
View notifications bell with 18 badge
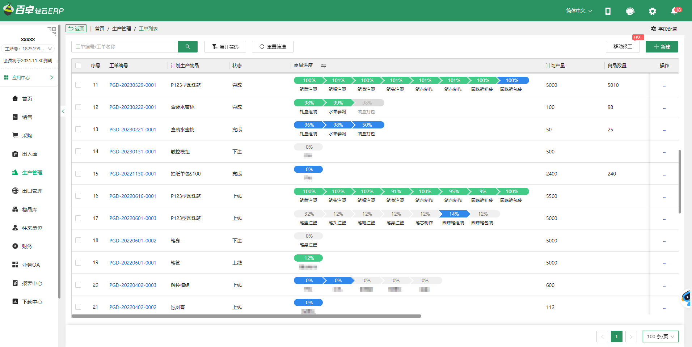(675, 11)
